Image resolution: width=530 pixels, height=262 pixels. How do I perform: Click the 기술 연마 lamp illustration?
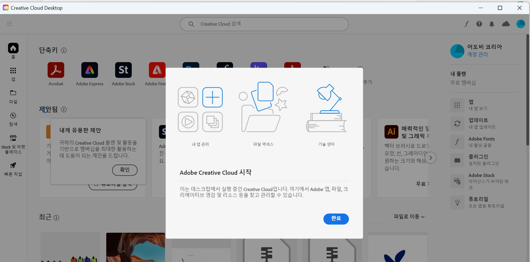pos(327,108)
